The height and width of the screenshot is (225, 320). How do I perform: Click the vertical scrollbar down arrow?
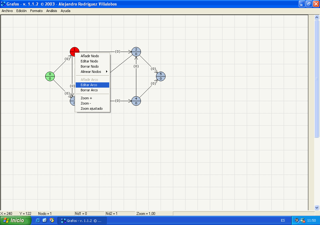click(317, 207)
